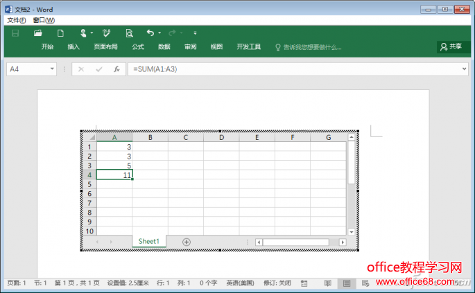Expand the formula bar chevron
This screenshot has height=293, width=475.
click(x=464, y=69)
